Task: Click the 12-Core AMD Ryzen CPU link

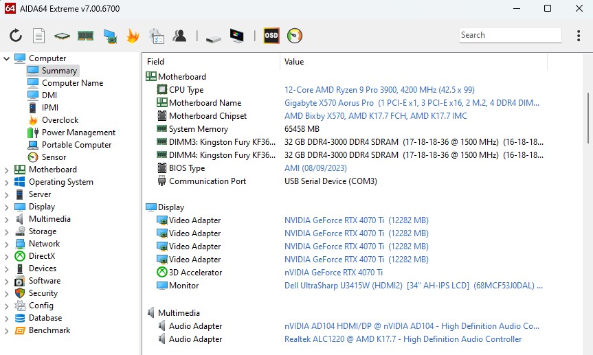Action: click(x=379, y=90)
